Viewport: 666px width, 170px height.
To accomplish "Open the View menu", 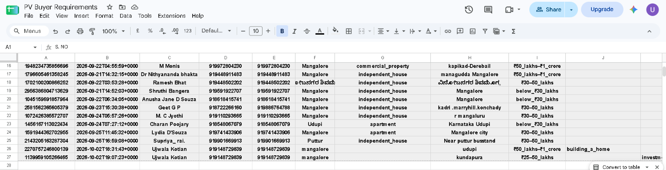I will click(x=62, y=16).
